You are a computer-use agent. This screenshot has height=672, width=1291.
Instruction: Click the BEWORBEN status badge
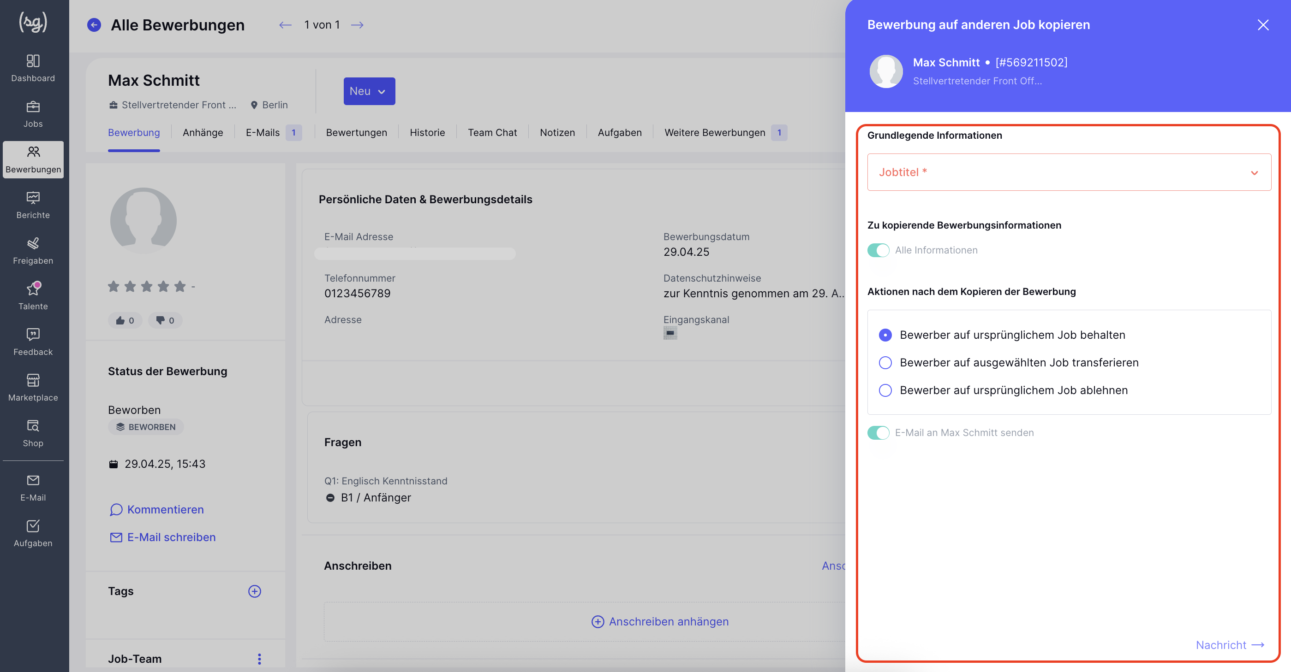click(146, 427)
